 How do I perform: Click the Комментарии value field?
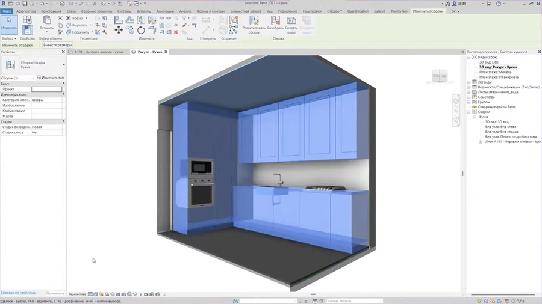coord(46,111)
